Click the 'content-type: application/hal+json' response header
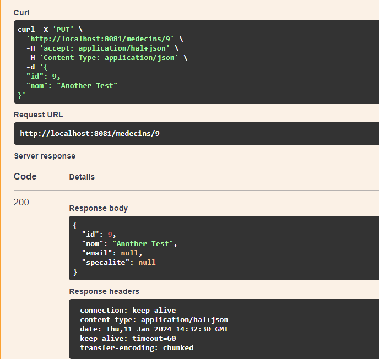Viewport: 379px width, 359px height. 154,320
